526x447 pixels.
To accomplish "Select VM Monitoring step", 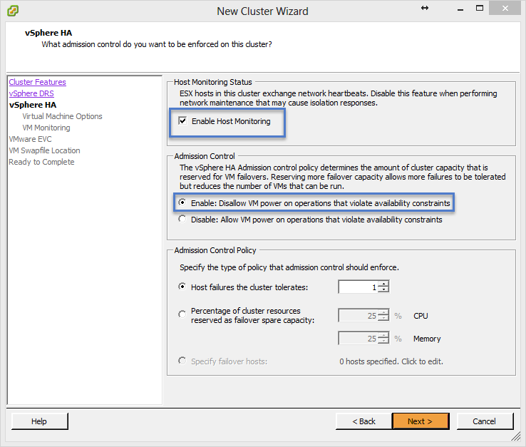I will [x=46, y=128].
